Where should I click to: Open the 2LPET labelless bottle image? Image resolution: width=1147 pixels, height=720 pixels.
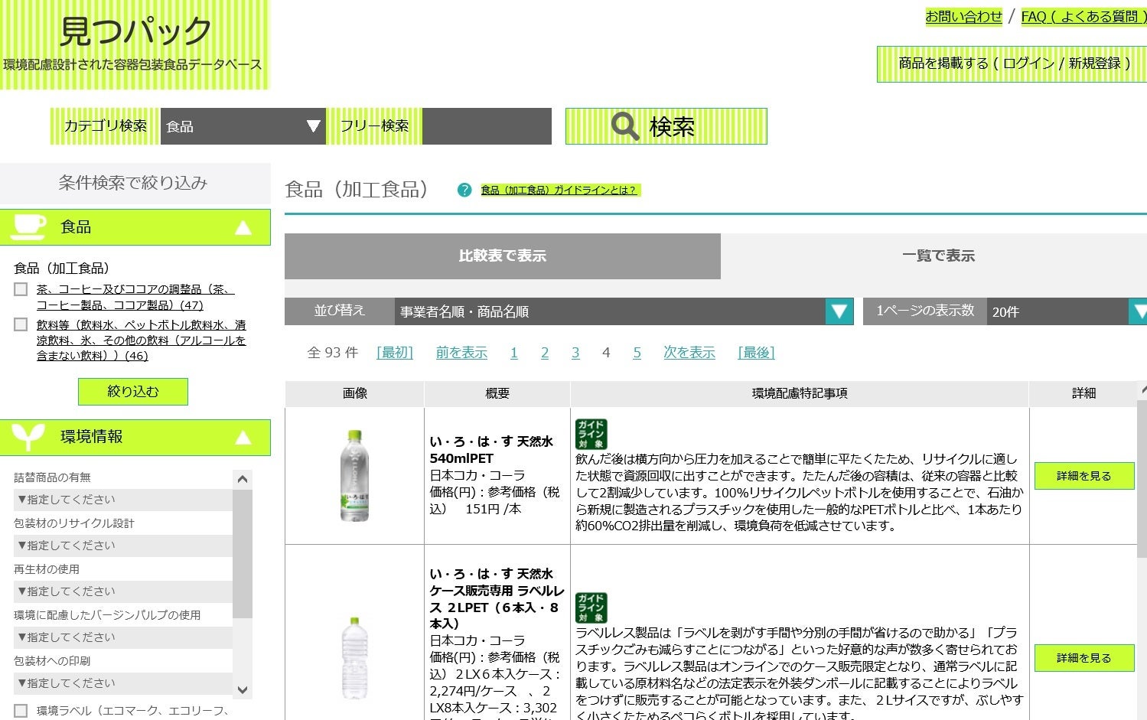click(x=354, y=658)
